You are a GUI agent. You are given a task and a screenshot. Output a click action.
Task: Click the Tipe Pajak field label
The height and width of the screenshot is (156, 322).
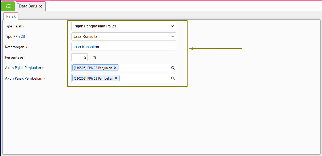pyautogui.click(x=14, y=26)
